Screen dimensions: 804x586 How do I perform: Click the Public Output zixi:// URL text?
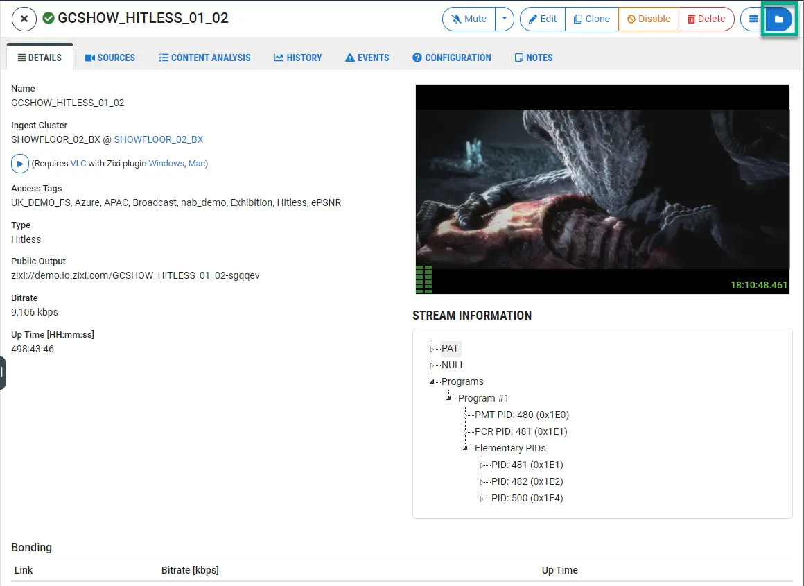135,275
